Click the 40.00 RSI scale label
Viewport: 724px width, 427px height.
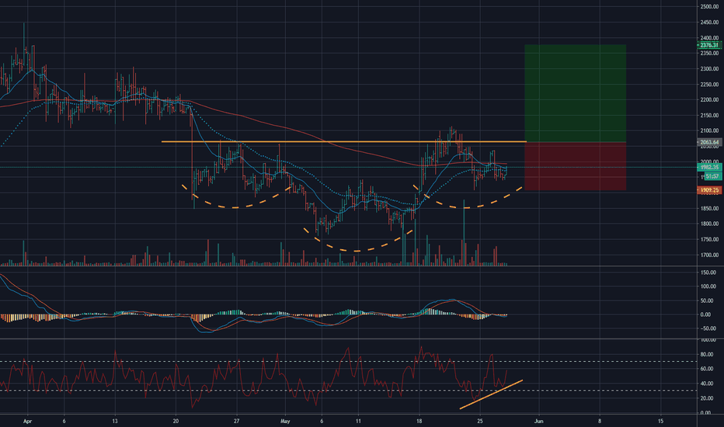[705, 384]
